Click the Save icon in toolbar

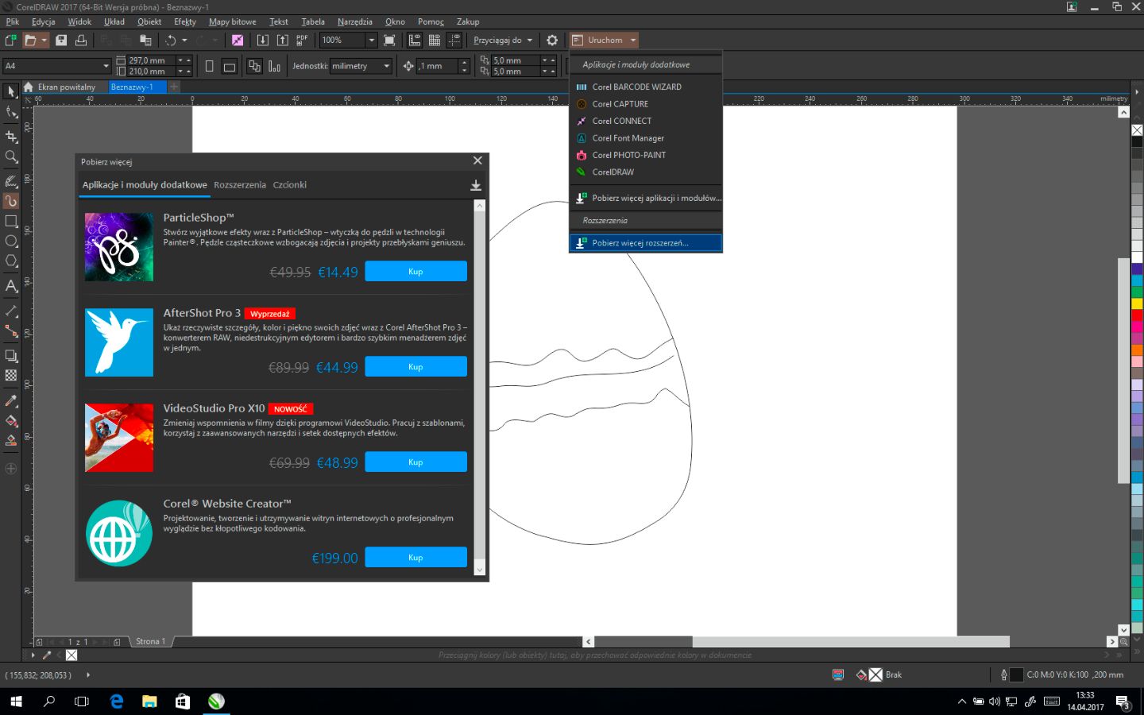61,40
